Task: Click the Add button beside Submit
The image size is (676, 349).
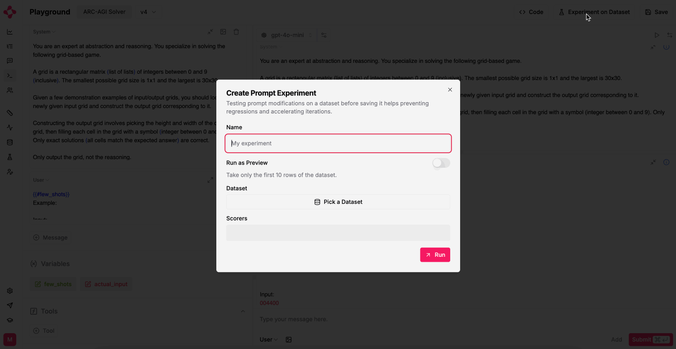Action: pos(616,340)
